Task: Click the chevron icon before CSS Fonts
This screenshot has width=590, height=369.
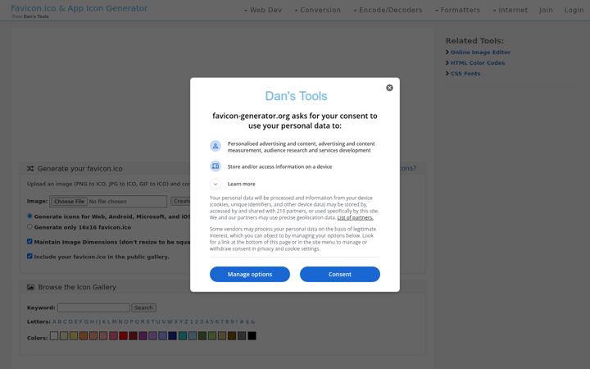Action: [x=447, y=73]
